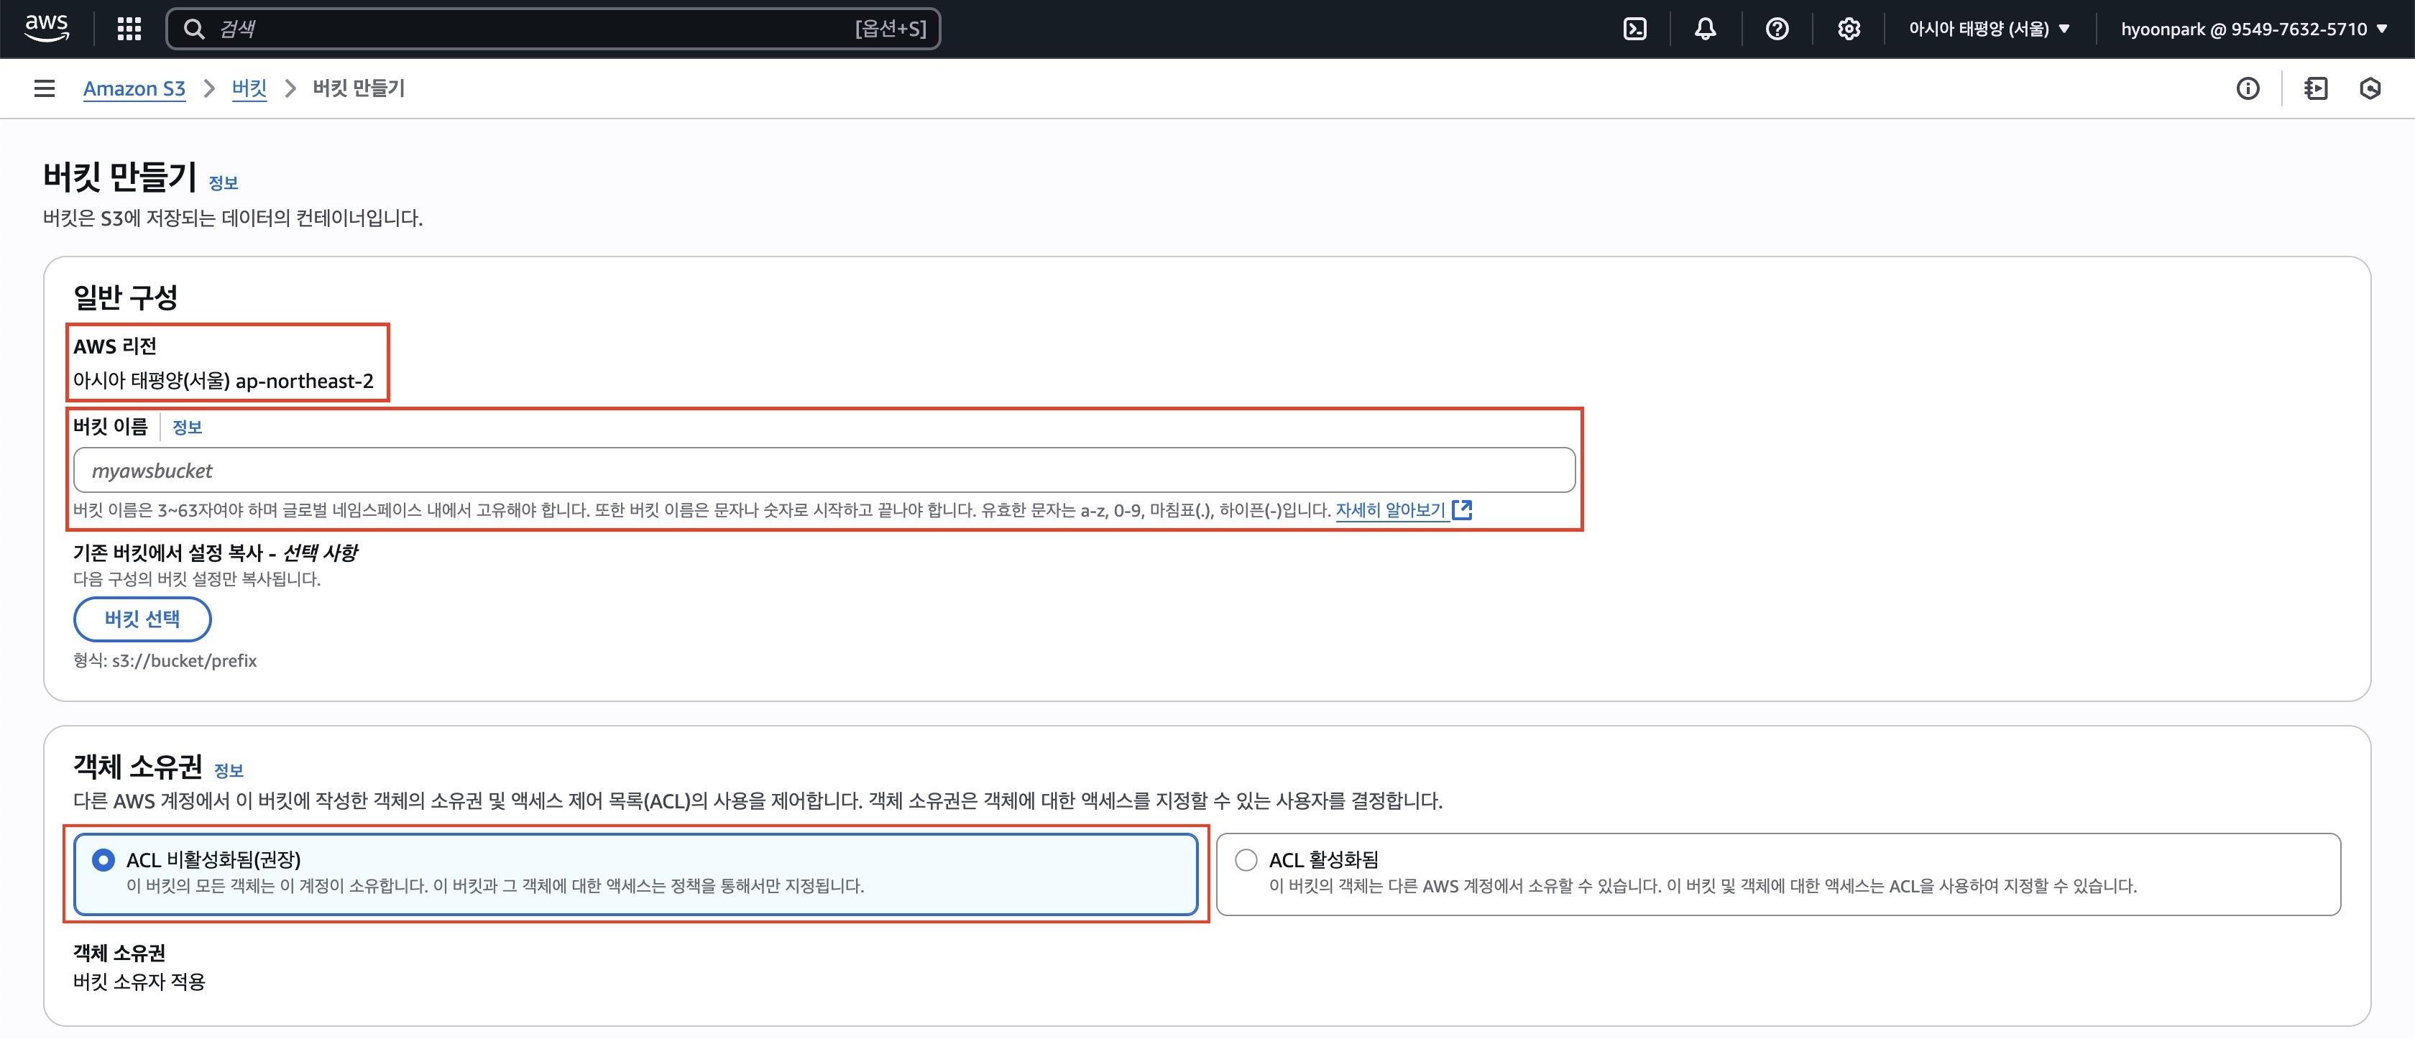Click the search magnifier icon
2415x1039 pixels.
point(194,29)
